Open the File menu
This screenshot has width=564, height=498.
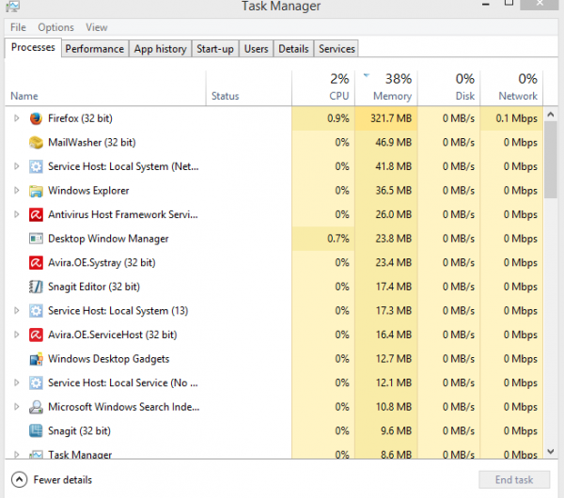[18, 27]
